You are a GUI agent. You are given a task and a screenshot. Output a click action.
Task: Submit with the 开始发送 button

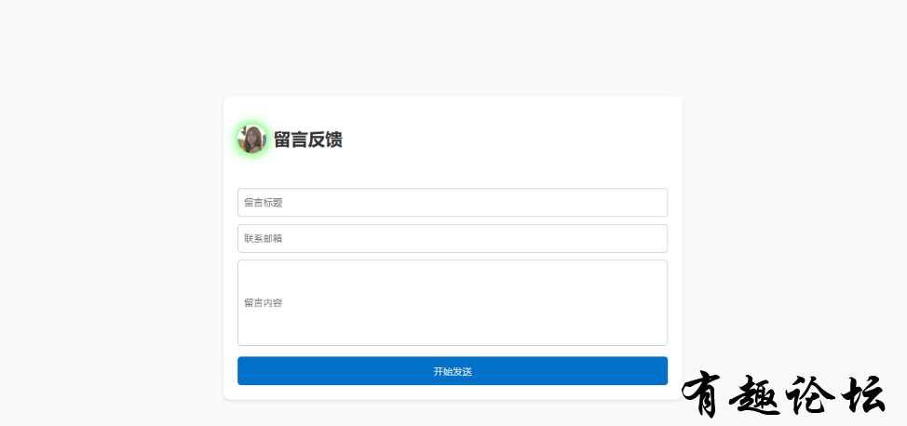tap(453, 371)
